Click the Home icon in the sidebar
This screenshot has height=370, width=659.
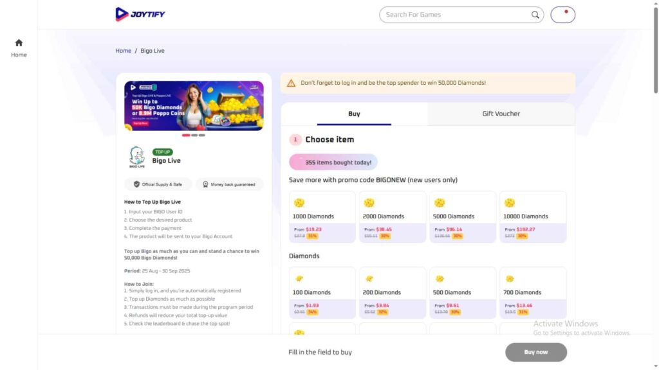(x=19, y=43)
